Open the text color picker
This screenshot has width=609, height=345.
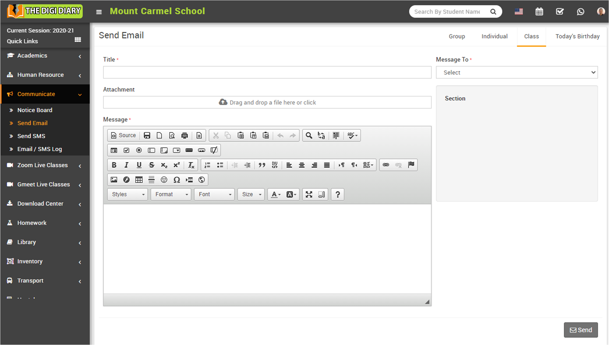point(276,194)
